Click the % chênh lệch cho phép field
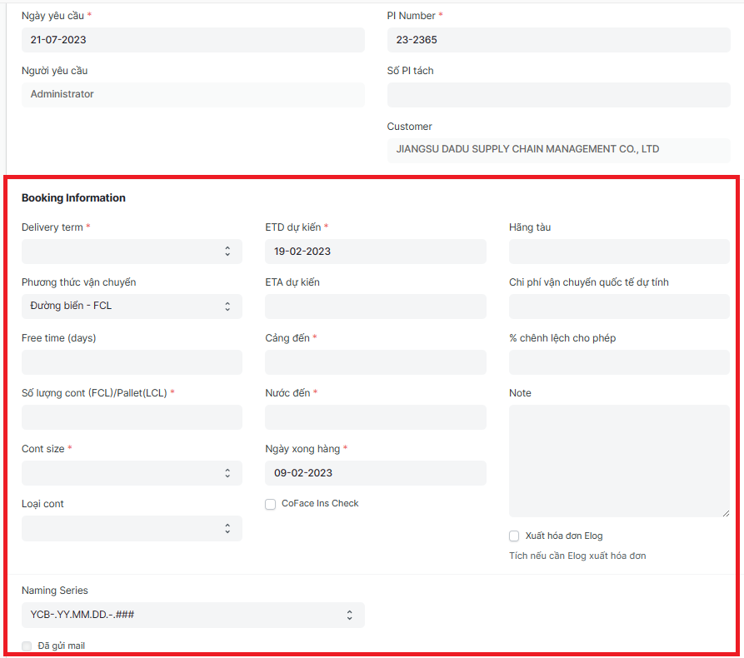The width and height of the screenshot is (744, 658). [x=619, y=362]
